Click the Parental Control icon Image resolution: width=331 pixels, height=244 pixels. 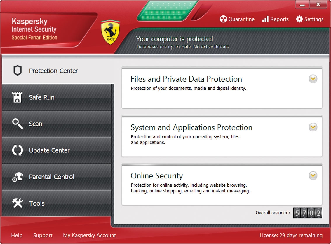point(18,177)
